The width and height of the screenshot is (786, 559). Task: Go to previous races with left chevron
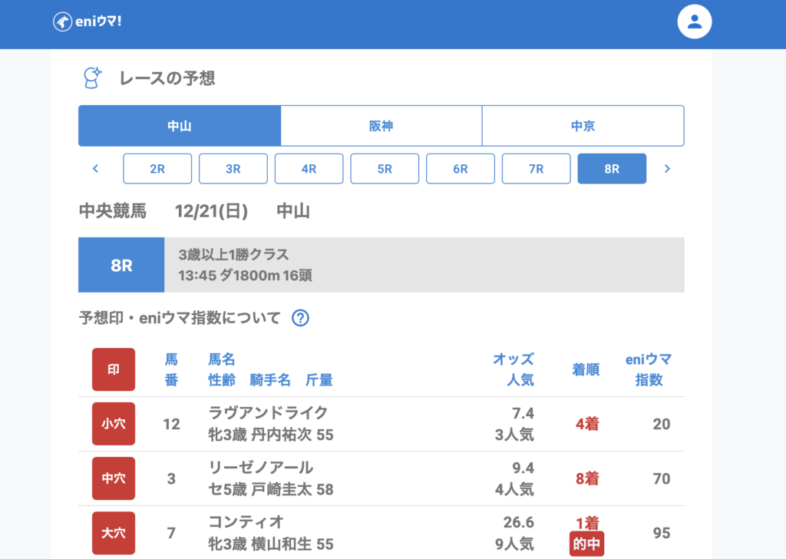pyautogui.click(x=96, y=169)
